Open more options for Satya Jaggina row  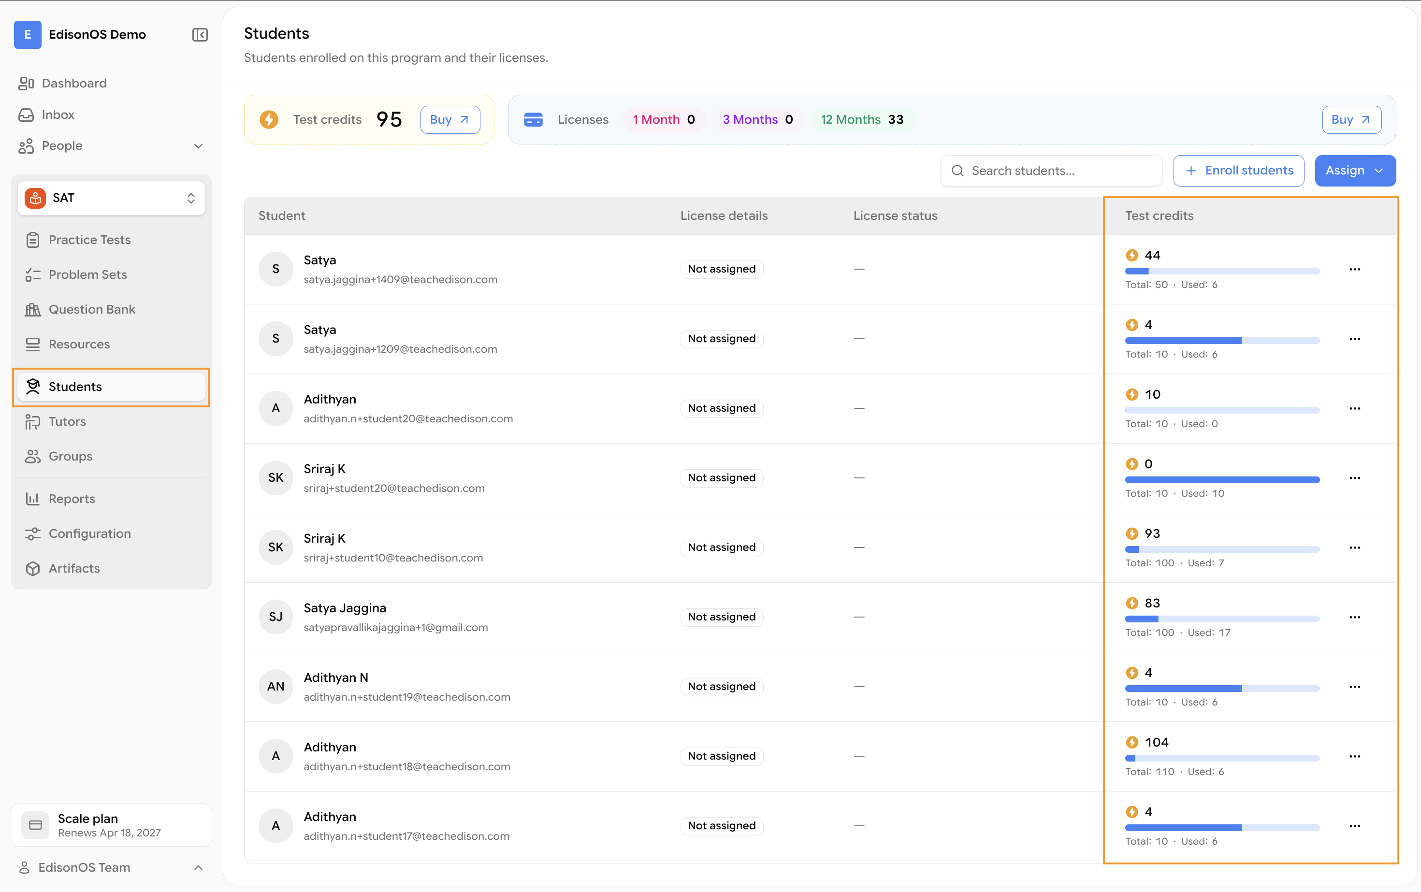click(1354, 617)
